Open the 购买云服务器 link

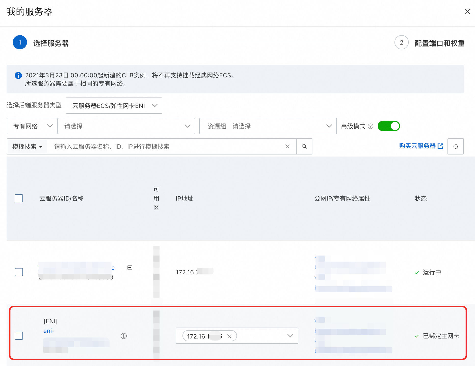coord(417,146)
